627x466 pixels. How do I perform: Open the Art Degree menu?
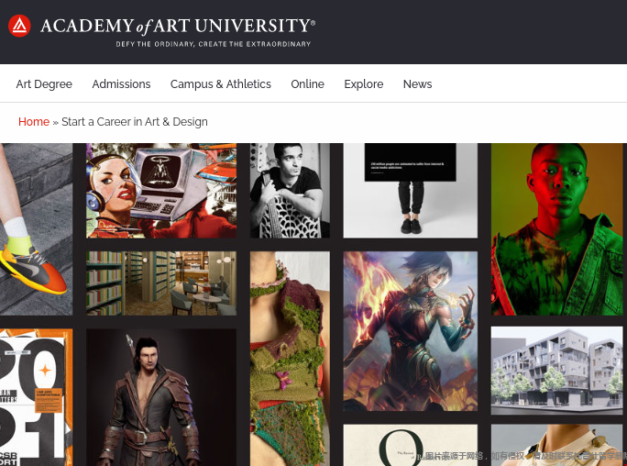point(44,84)
